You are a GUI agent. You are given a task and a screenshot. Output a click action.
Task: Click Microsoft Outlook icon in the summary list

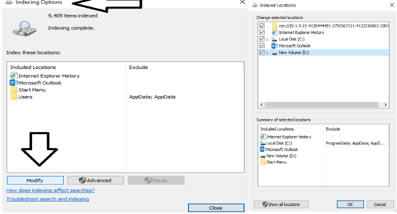pyautogui.click(x=263, y=149)
